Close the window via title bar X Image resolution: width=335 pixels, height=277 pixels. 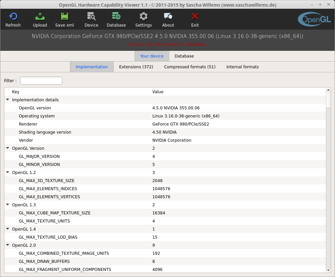coord(329,5)
